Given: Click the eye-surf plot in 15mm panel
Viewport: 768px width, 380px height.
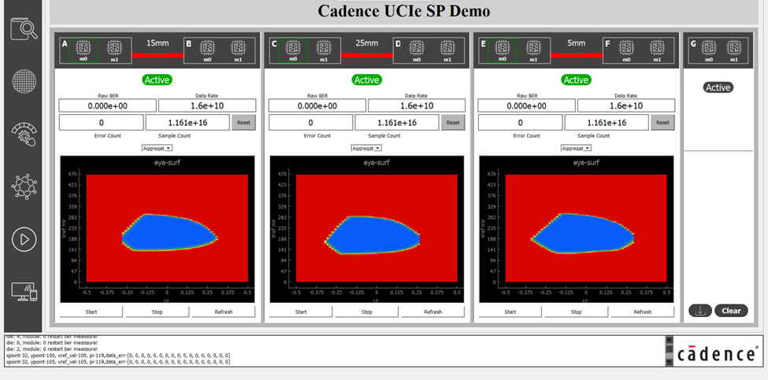Looking at the screenshot, I should [x=158, y=229].
